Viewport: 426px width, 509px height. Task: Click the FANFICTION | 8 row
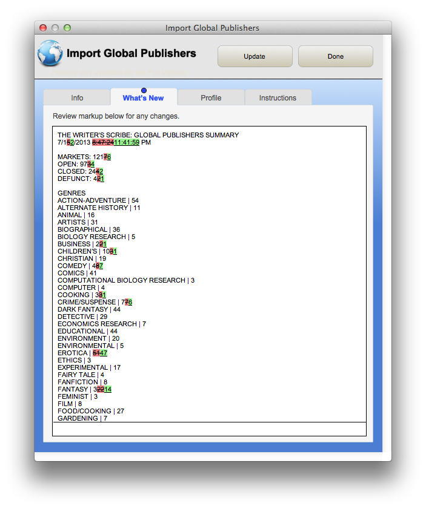(82, 382)
